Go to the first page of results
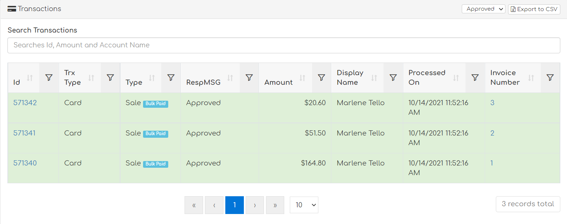 (x=194, y=205)
